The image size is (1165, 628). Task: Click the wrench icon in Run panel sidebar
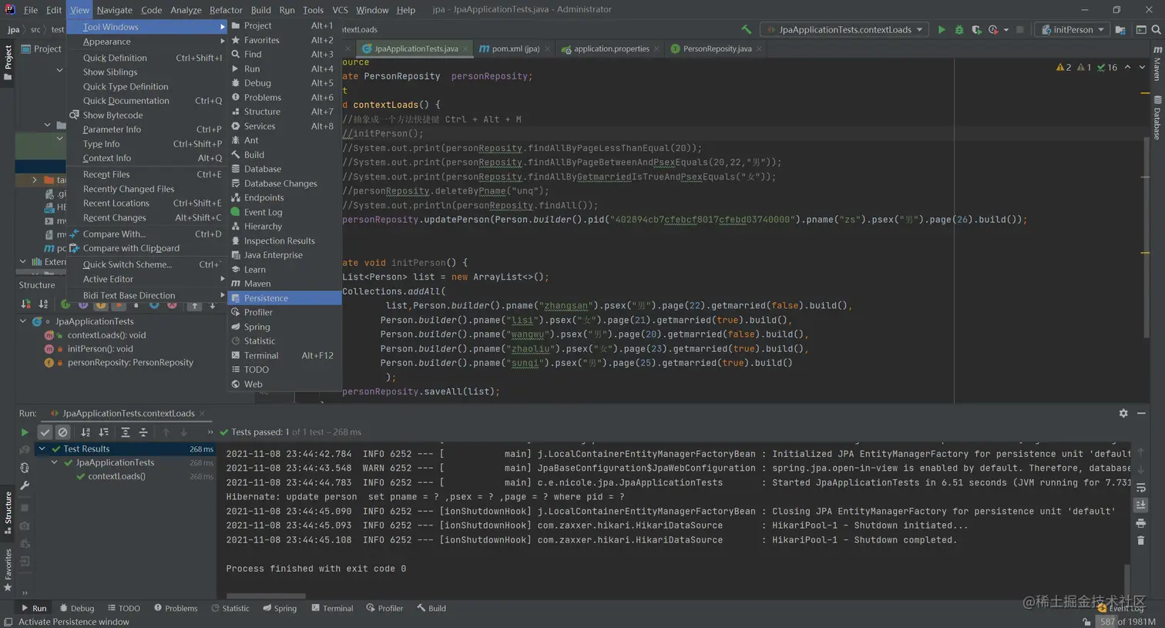(25, 486)
